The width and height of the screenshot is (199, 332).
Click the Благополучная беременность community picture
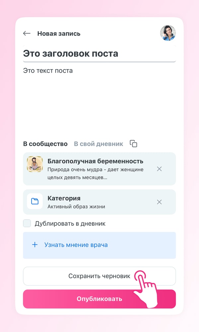(35, 164)
